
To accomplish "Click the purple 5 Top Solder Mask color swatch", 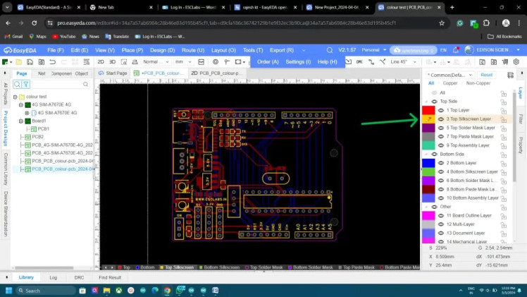I will pos(428,128).
